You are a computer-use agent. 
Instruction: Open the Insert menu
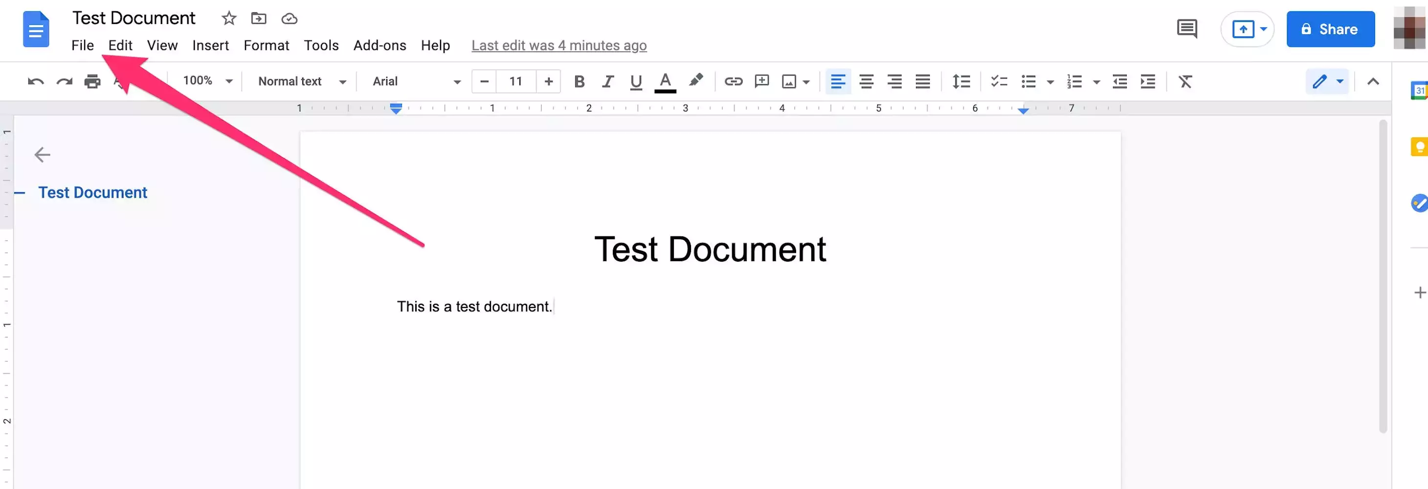[210, 45]
